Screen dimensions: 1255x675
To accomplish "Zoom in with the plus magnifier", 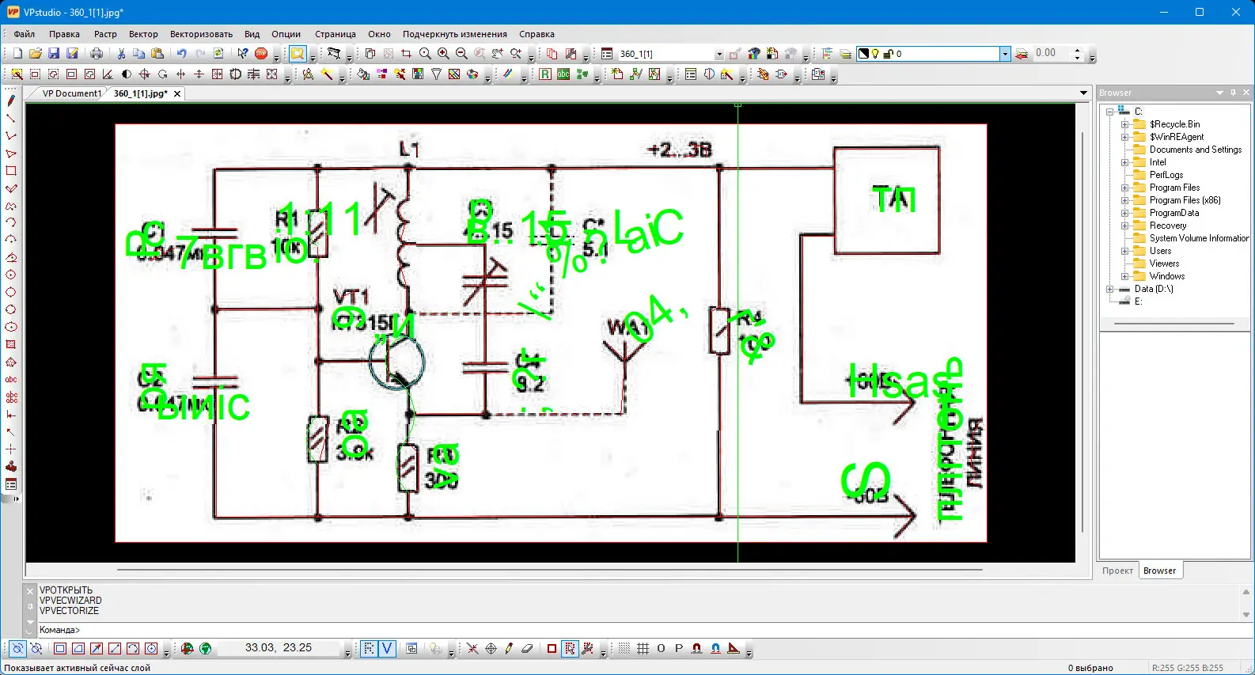I will pos(443,54).
